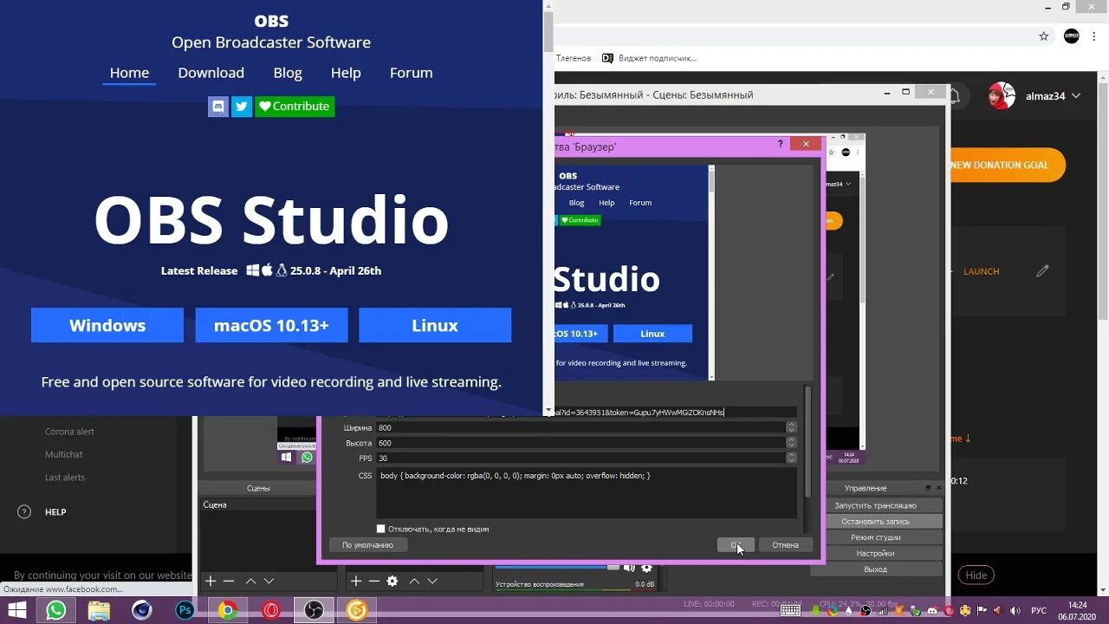Open the Help page on OBS site
Viewport: 1109px width, 624px height.
coord(346,73)
